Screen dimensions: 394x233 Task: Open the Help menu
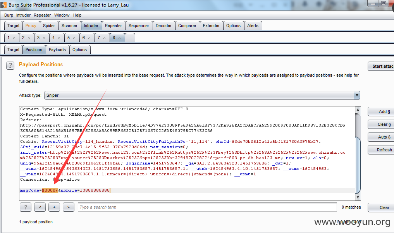pyautogui.click(x=77, y=15)
